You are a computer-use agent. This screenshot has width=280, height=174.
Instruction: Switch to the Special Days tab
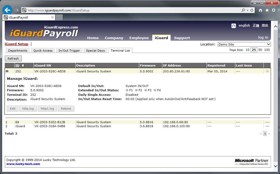[96, 50]
